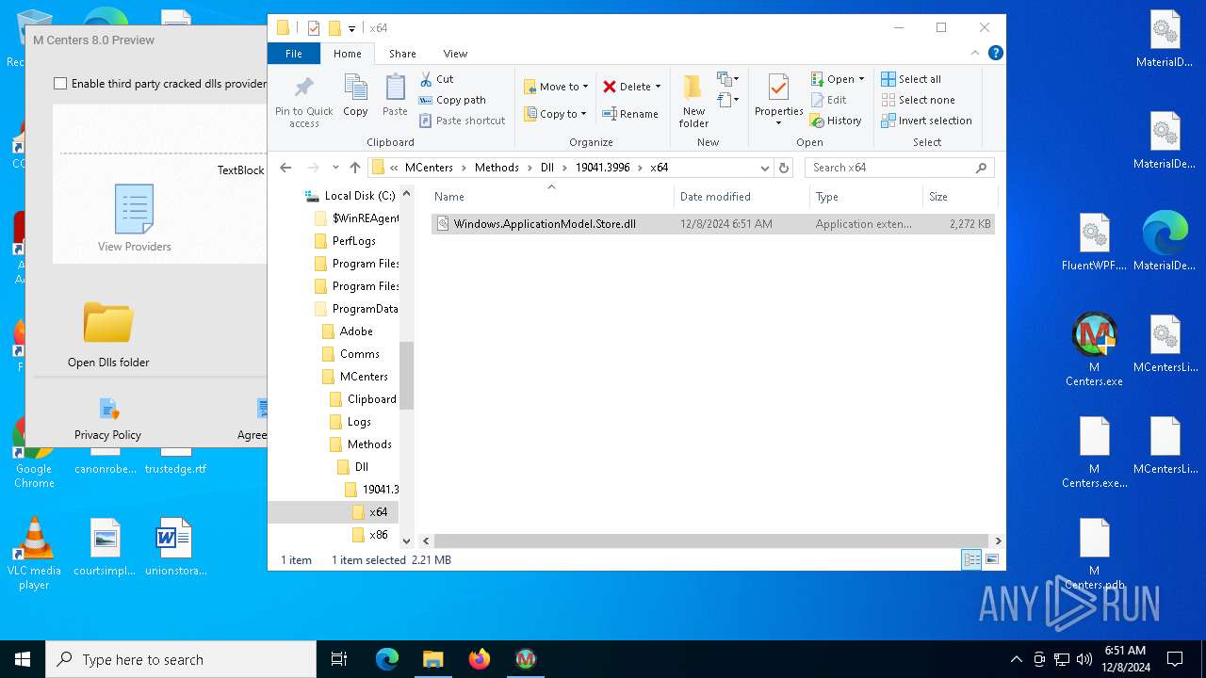Screen dimensions: 1206x678
Task: Open Firefox from the taskbar
Action: pos(480,659)
